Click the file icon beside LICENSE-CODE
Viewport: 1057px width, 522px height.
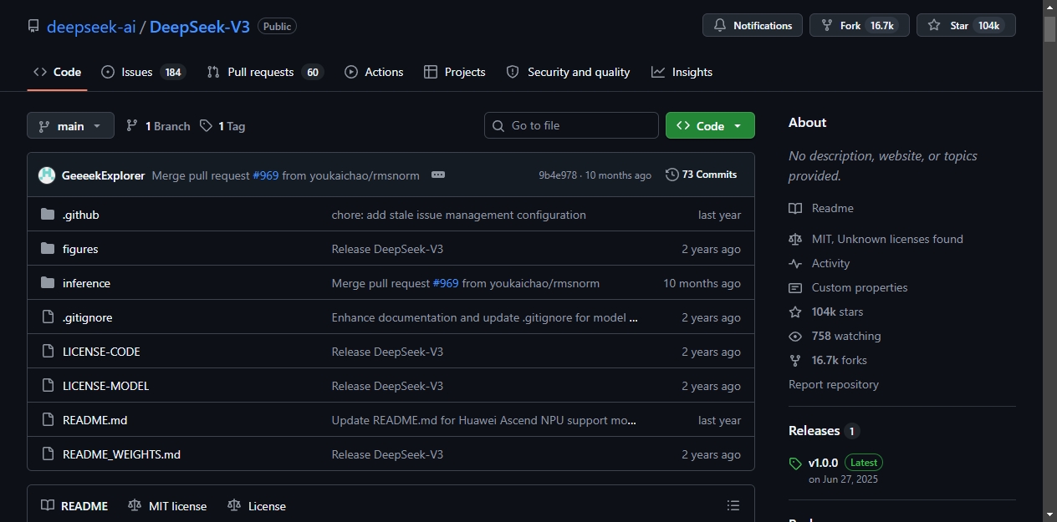[x=48, y=352]
